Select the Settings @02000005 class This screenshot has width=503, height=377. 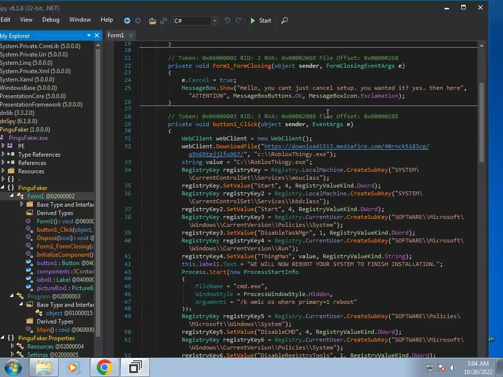coord(53,354)
